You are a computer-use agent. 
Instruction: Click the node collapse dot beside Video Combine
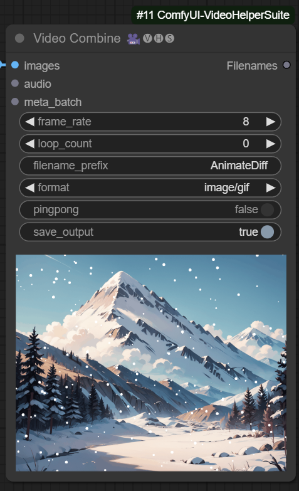(x=19, y=38)
